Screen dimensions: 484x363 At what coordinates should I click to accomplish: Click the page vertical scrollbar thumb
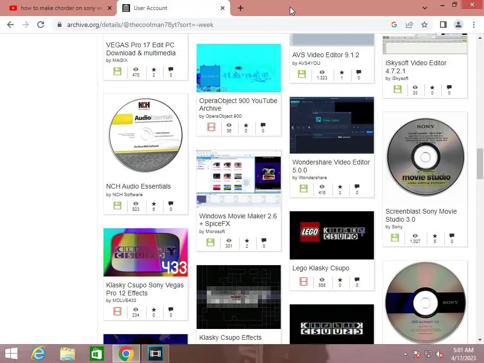click(480, 164)
